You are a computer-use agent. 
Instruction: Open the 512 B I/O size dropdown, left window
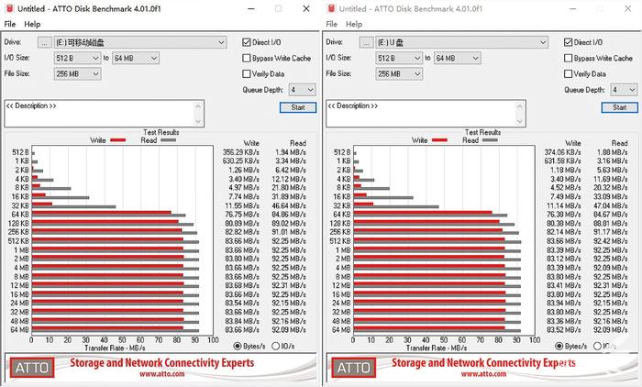(x=77, y=58)
